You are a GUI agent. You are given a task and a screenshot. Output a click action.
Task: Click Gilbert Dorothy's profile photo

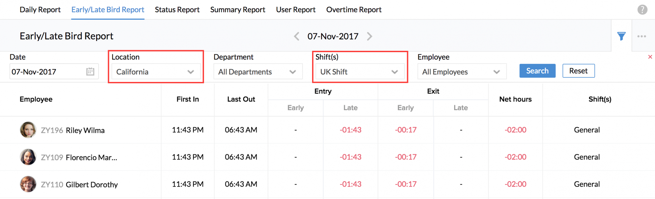point(28,184)
